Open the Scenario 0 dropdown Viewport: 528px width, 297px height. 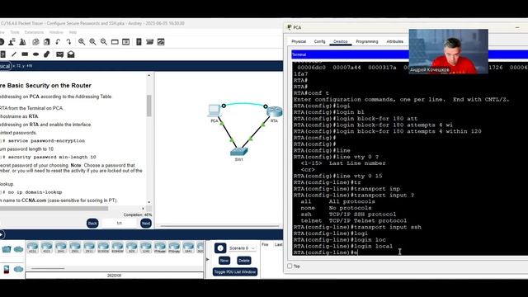[242, 248]
